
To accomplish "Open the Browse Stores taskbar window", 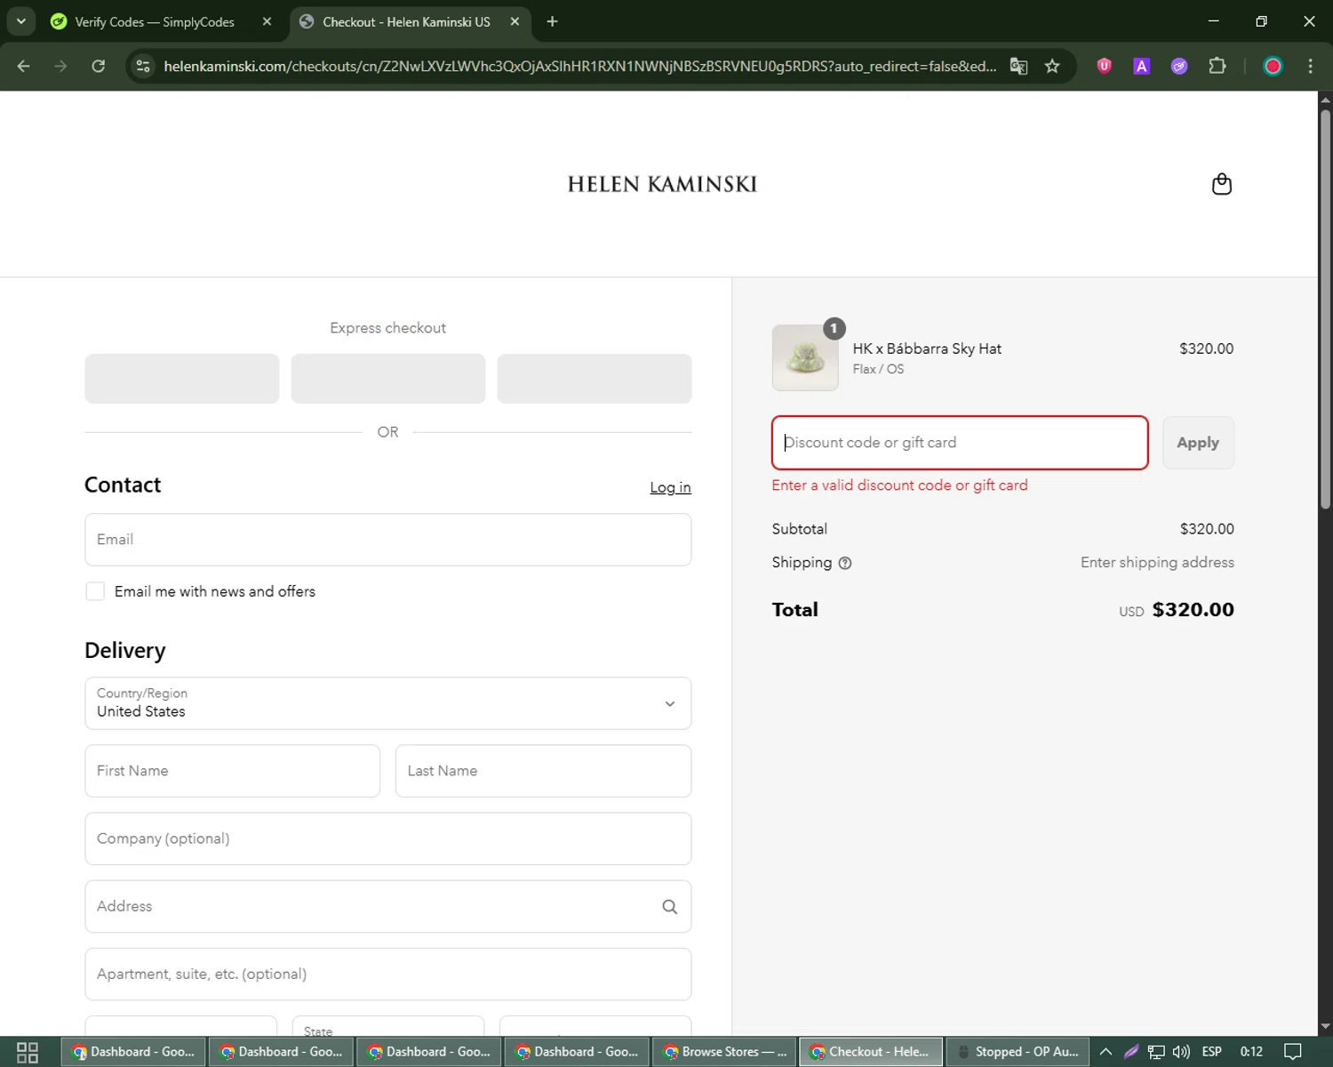I will point(725,1052).
